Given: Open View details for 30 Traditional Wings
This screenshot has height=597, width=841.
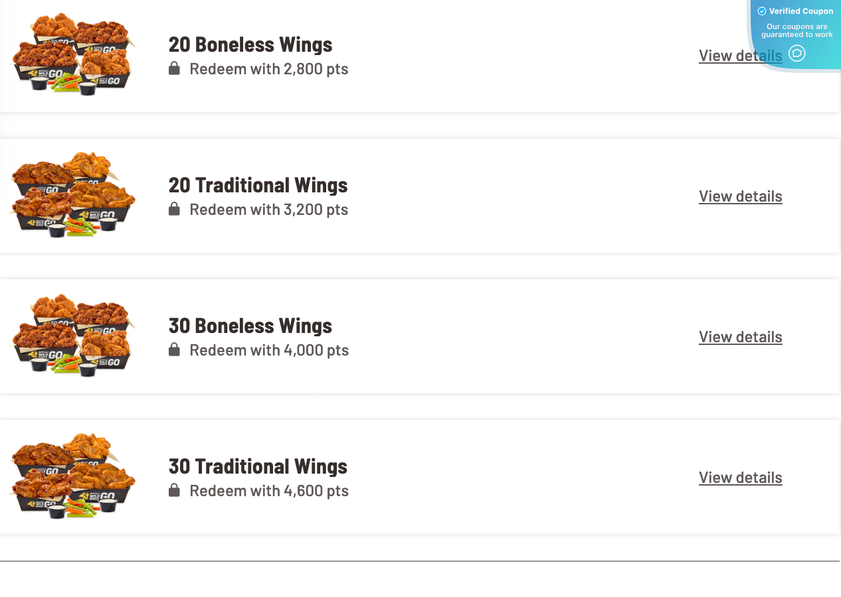Looking at the screenshot, I should 740,477.
